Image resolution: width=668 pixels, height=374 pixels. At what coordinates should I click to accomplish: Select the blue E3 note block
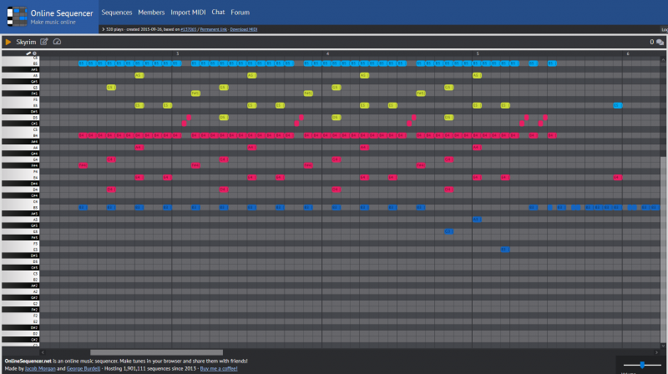(505, 249)
